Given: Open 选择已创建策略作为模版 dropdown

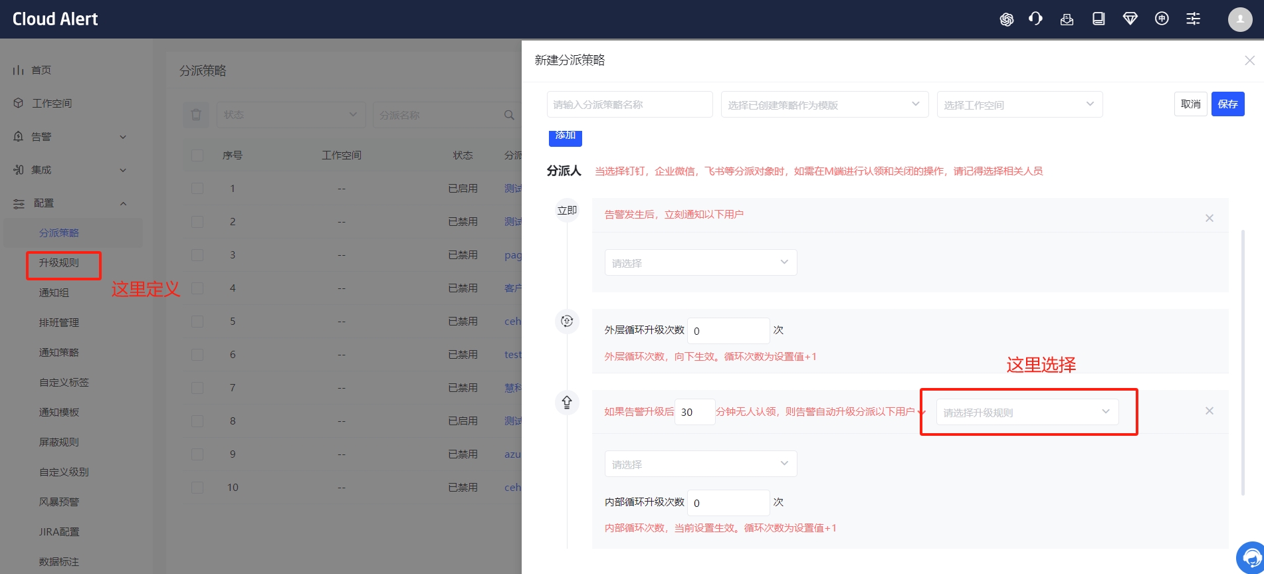Looking at the screenshot, I should 825,104.
